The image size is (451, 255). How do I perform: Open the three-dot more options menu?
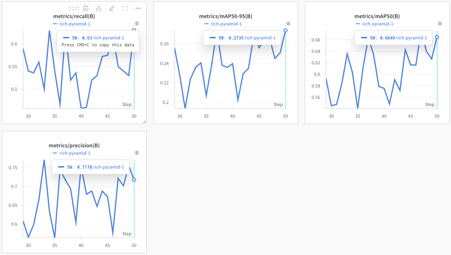click(138, 8)
